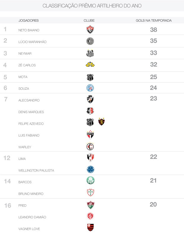Click the Santos crest beside Neymar

90,53
